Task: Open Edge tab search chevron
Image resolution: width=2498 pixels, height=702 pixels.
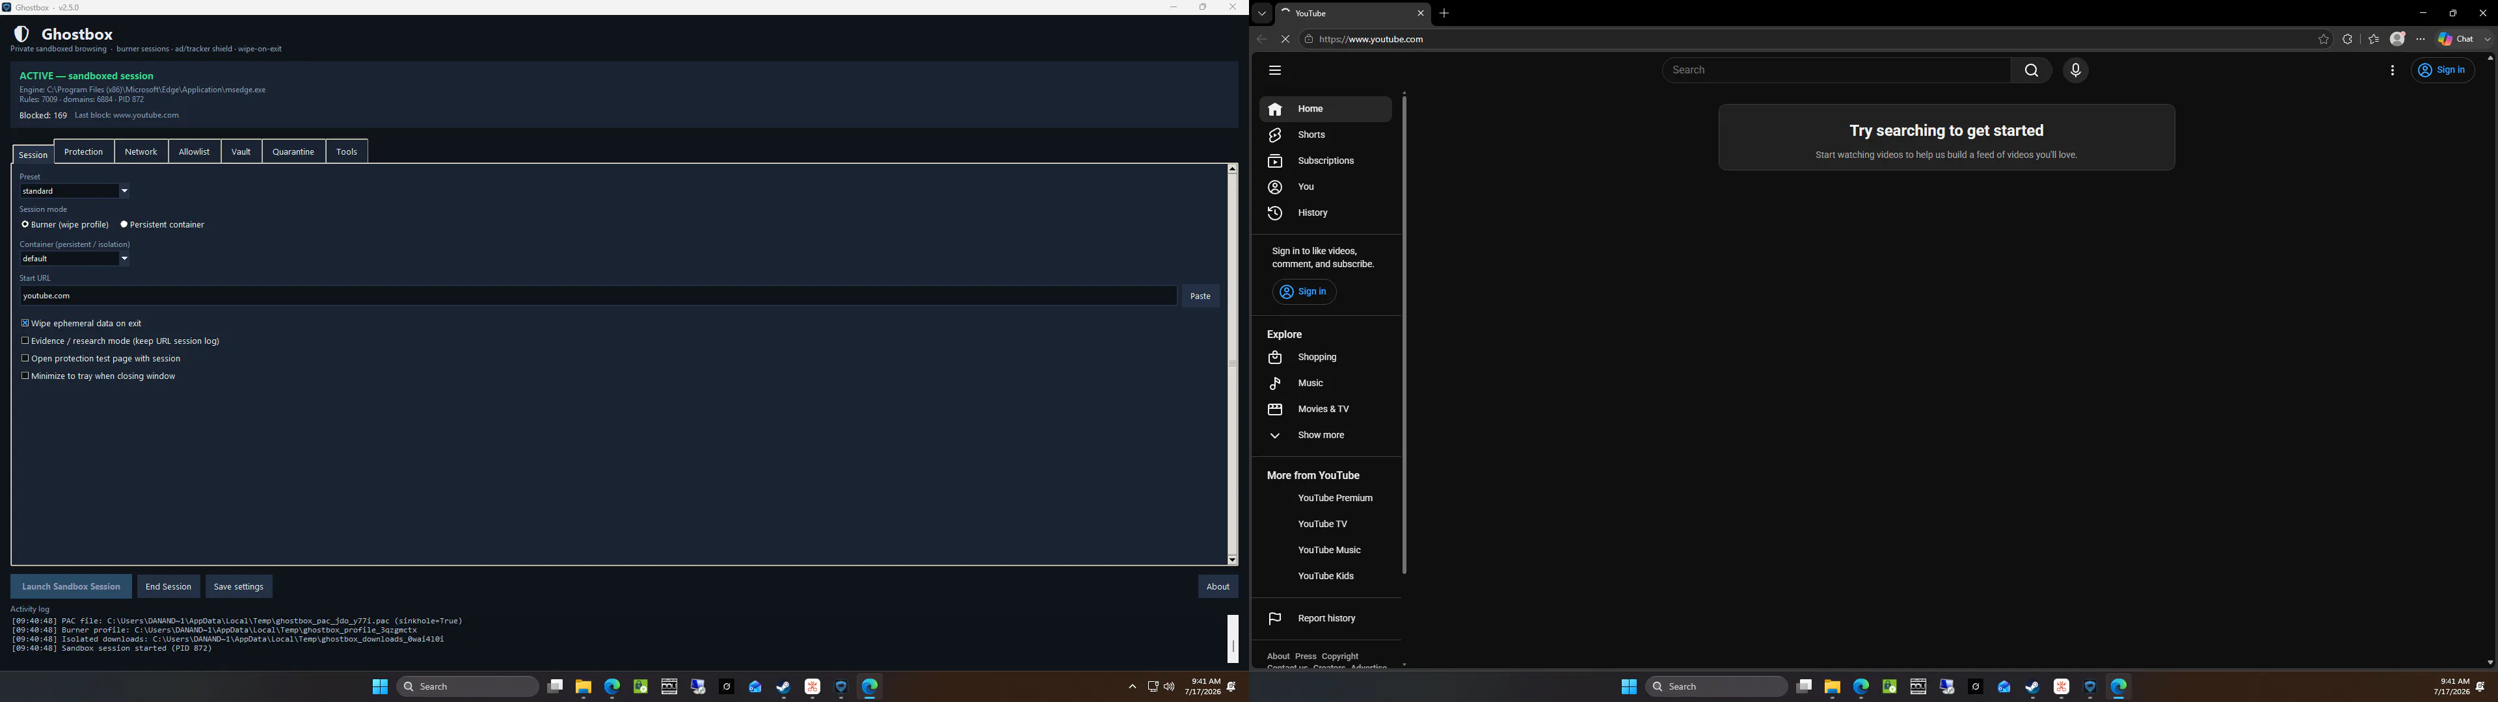Action: pyautogui.click(x=1261, y=14)
